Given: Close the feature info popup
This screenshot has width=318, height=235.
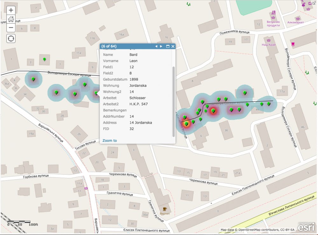Looking at the screenshot, I should pyautogui.click(x=173, y=46).
